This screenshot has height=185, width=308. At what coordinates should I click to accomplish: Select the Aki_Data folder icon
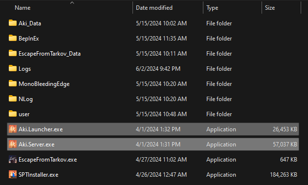coord(13,23)
